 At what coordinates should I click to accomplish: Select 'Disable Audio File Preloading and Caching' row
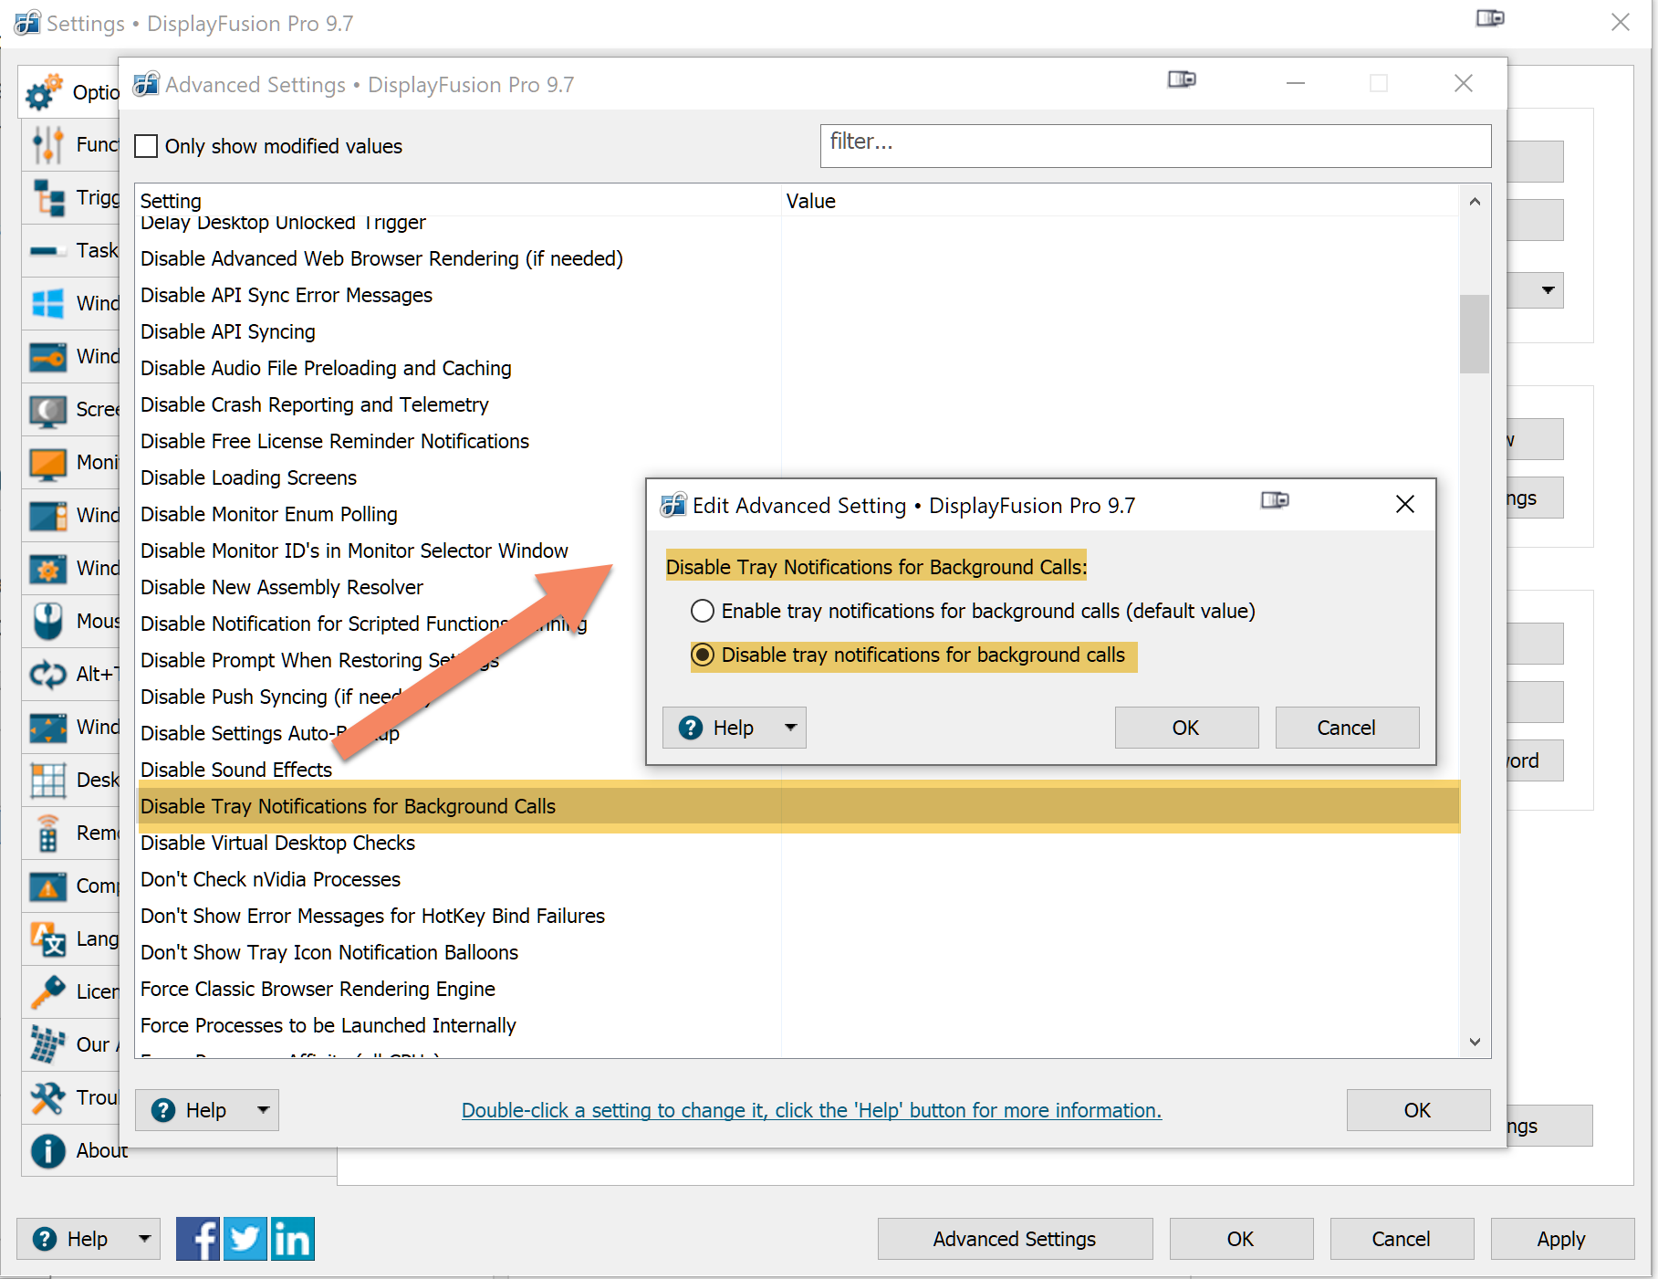coord(798,368)
